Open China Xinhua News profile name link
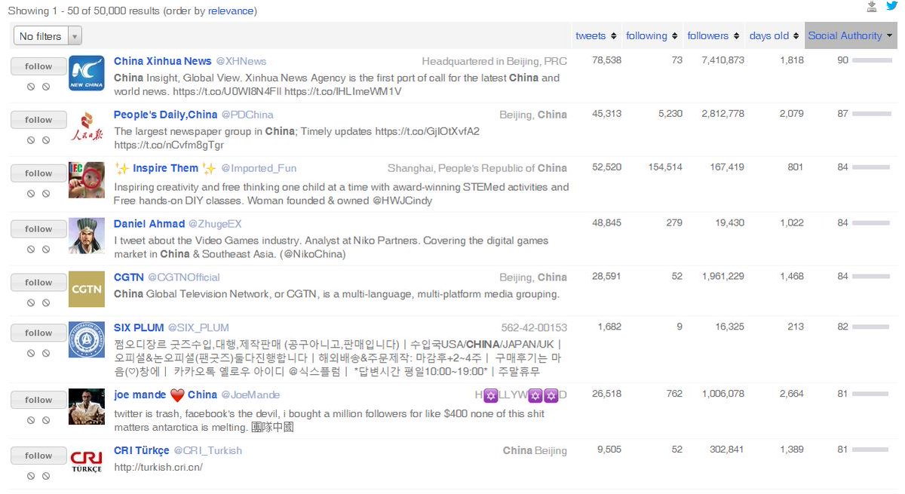The width and height of the screenshot is (905, 494). tap(163, 61)
